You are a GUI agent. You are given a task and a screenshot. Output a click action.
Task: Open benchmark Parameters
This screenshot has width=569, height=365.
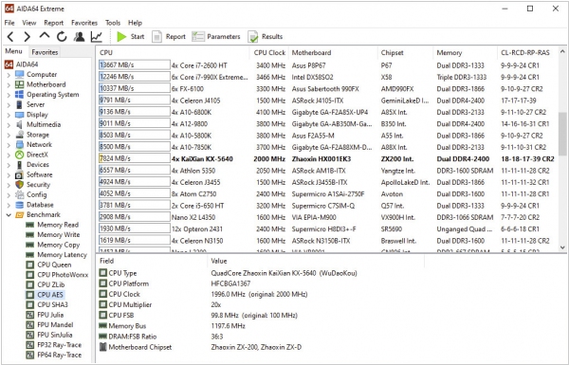(216, 37)
